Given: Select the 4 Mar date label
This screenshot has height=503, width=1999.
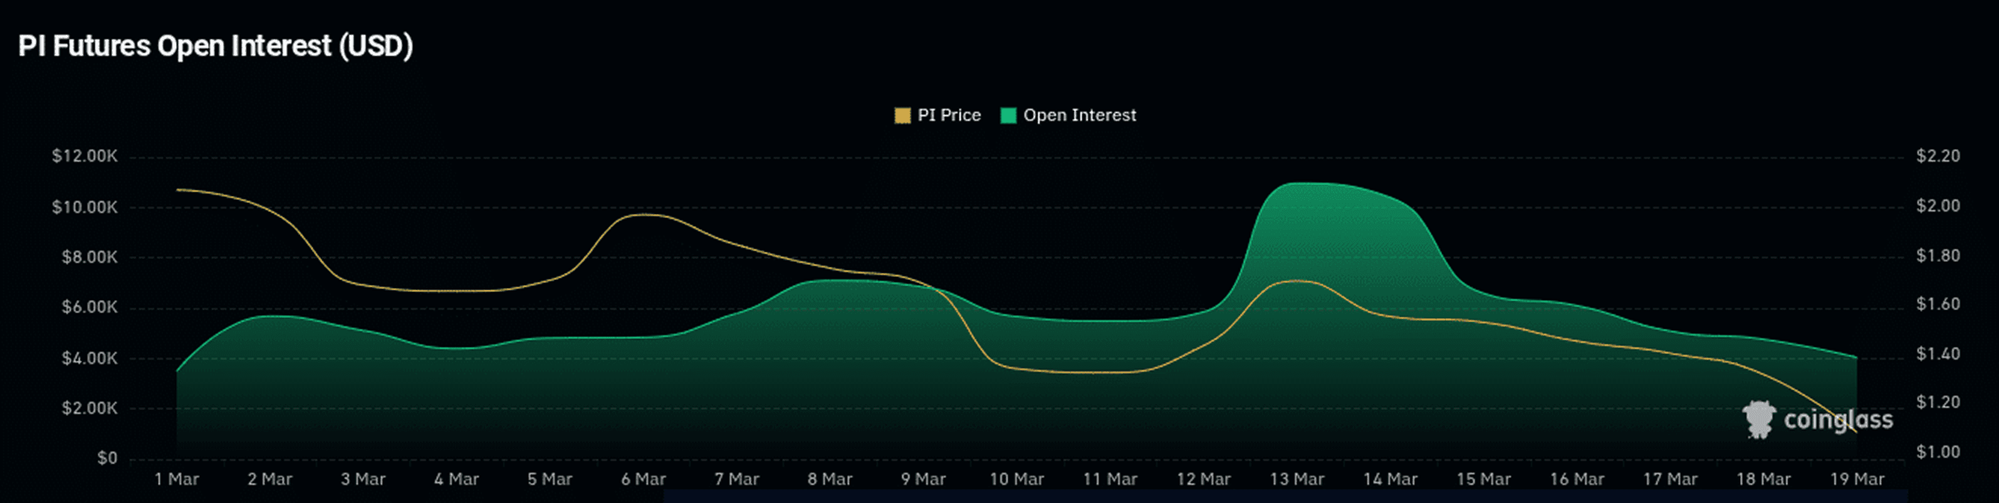Looking at the screenshot, I should tap(456, 480).
